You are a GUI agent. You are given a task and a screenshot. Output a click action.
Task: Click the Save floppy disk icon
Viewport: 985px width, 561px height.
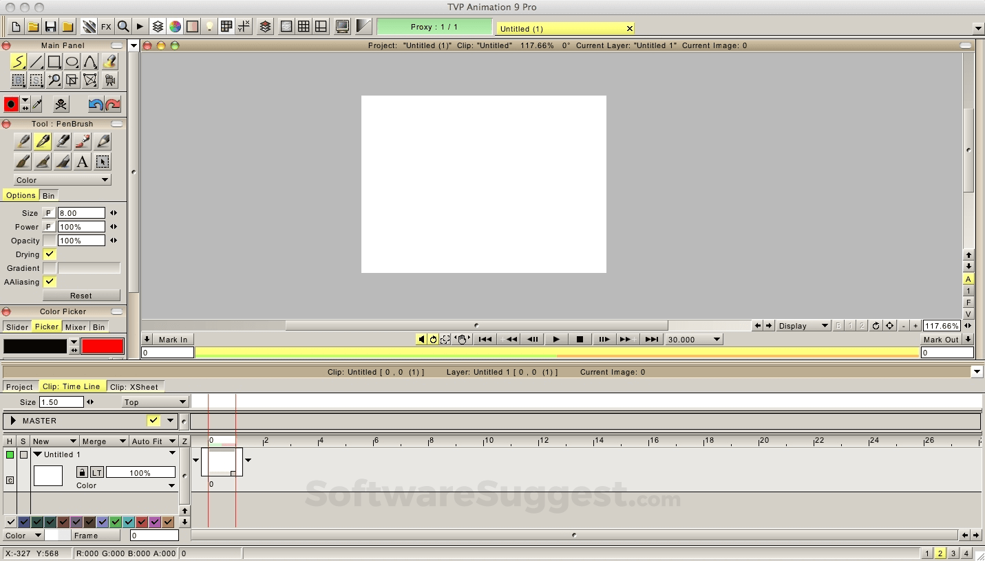pos(50,27)
